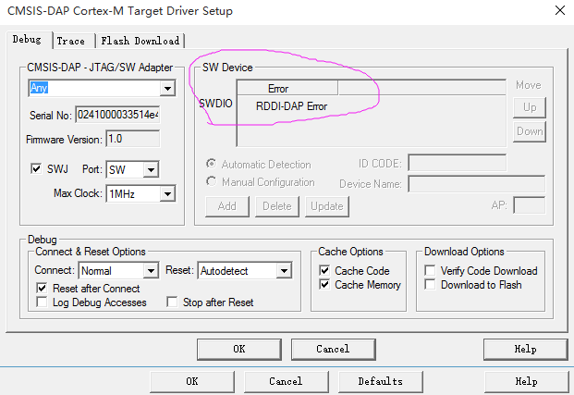Image resolution: width=574 pixels, height=395 pixels.
Task: Click the Update device button
Action: coord(327,206)
